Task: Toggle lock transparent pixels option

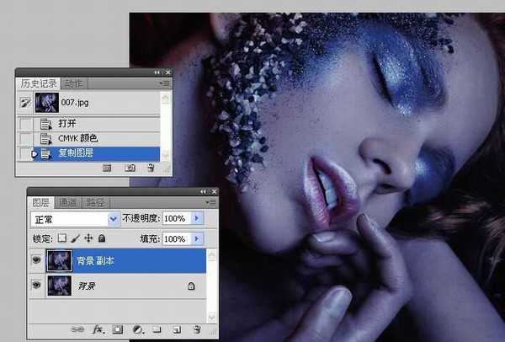Action: pos(61,239)
